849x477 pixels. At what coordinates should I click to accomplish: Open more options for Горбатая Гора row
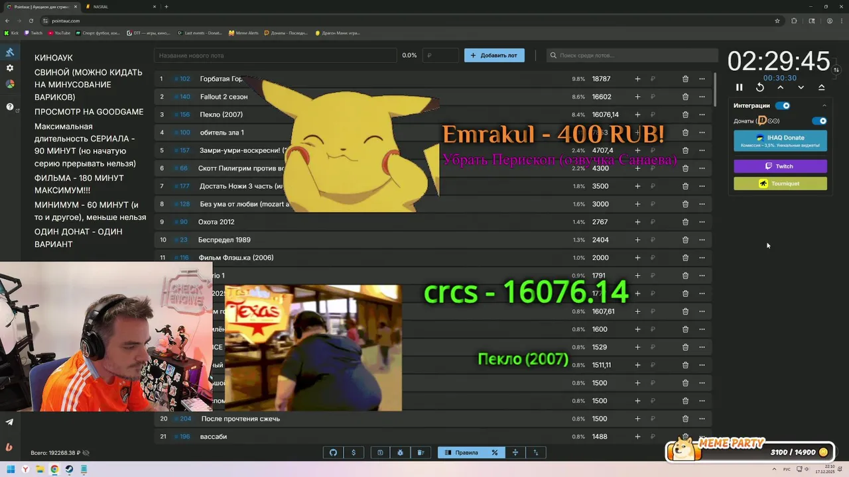tap(702, 79)
